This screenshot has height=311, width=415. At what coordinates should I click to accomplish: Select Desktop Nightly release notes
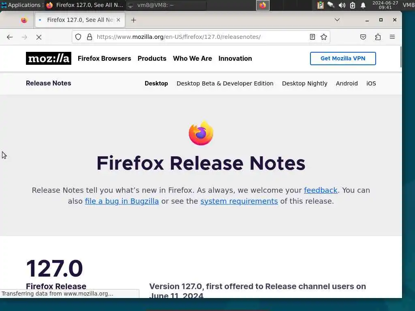tap(305, 83)
